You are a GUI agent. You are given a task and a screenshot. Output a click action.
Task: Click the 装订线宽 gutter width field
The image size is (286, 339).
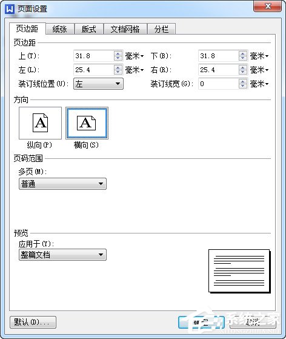click(218, 84)
